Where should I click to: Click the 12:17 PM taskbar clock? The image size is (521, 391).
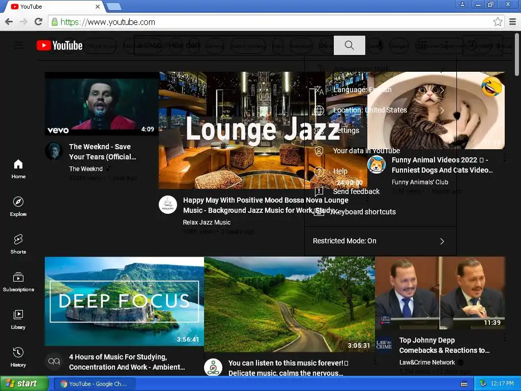502,384
